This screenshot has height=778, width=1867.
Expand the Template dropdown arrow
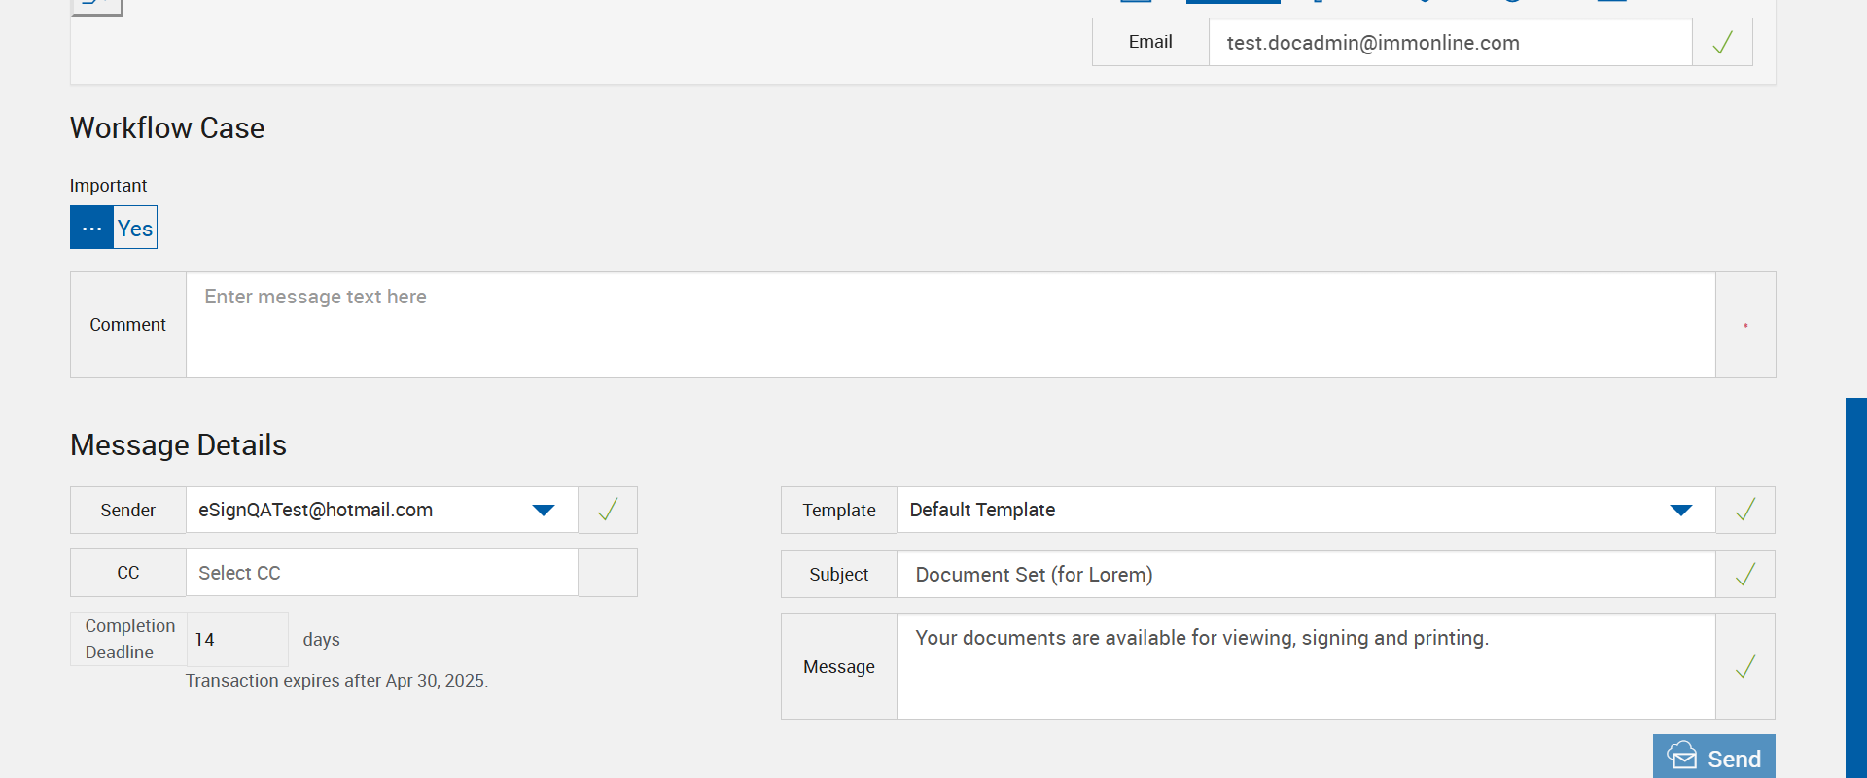click(x=1681, y=510)
